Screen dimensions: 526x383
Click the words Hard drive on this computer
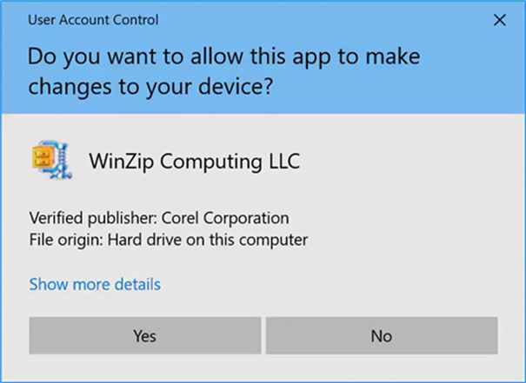[206, 239]
